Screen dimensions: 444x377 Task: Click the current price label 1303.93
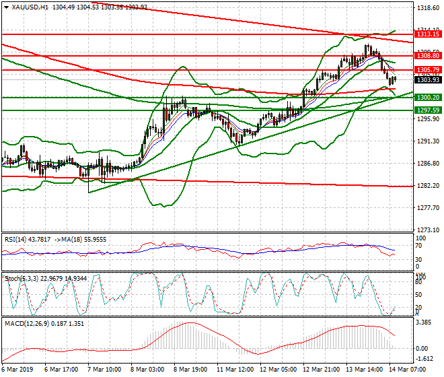tap(428, 79)
